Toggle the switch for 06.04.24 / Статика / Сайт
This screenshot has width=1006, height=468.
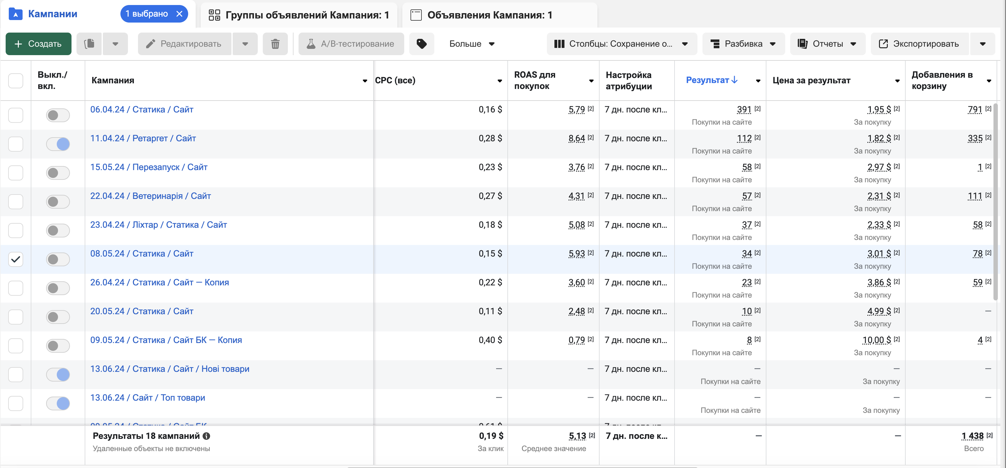click(x=58, y=115)
